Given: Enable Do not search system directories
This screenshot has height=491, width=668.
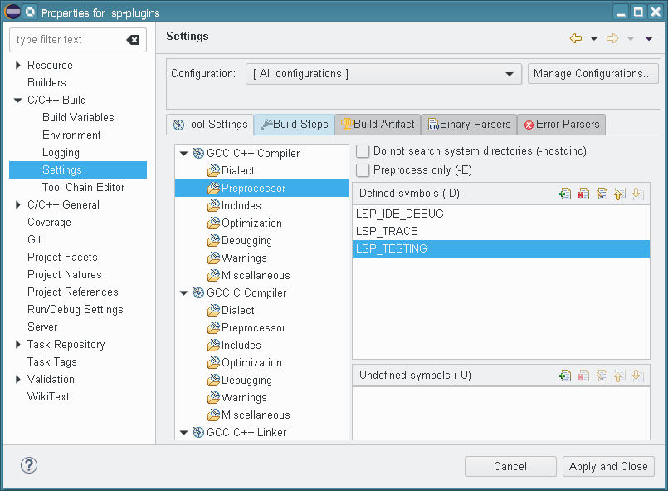Looking at the screenshot, I should [x=363, y=151].
